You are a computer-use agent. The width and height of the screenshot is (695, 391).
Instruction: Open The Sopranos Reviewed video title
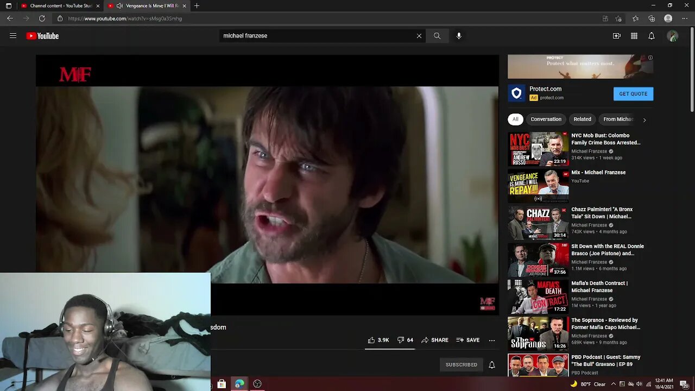tap(606, 324)
